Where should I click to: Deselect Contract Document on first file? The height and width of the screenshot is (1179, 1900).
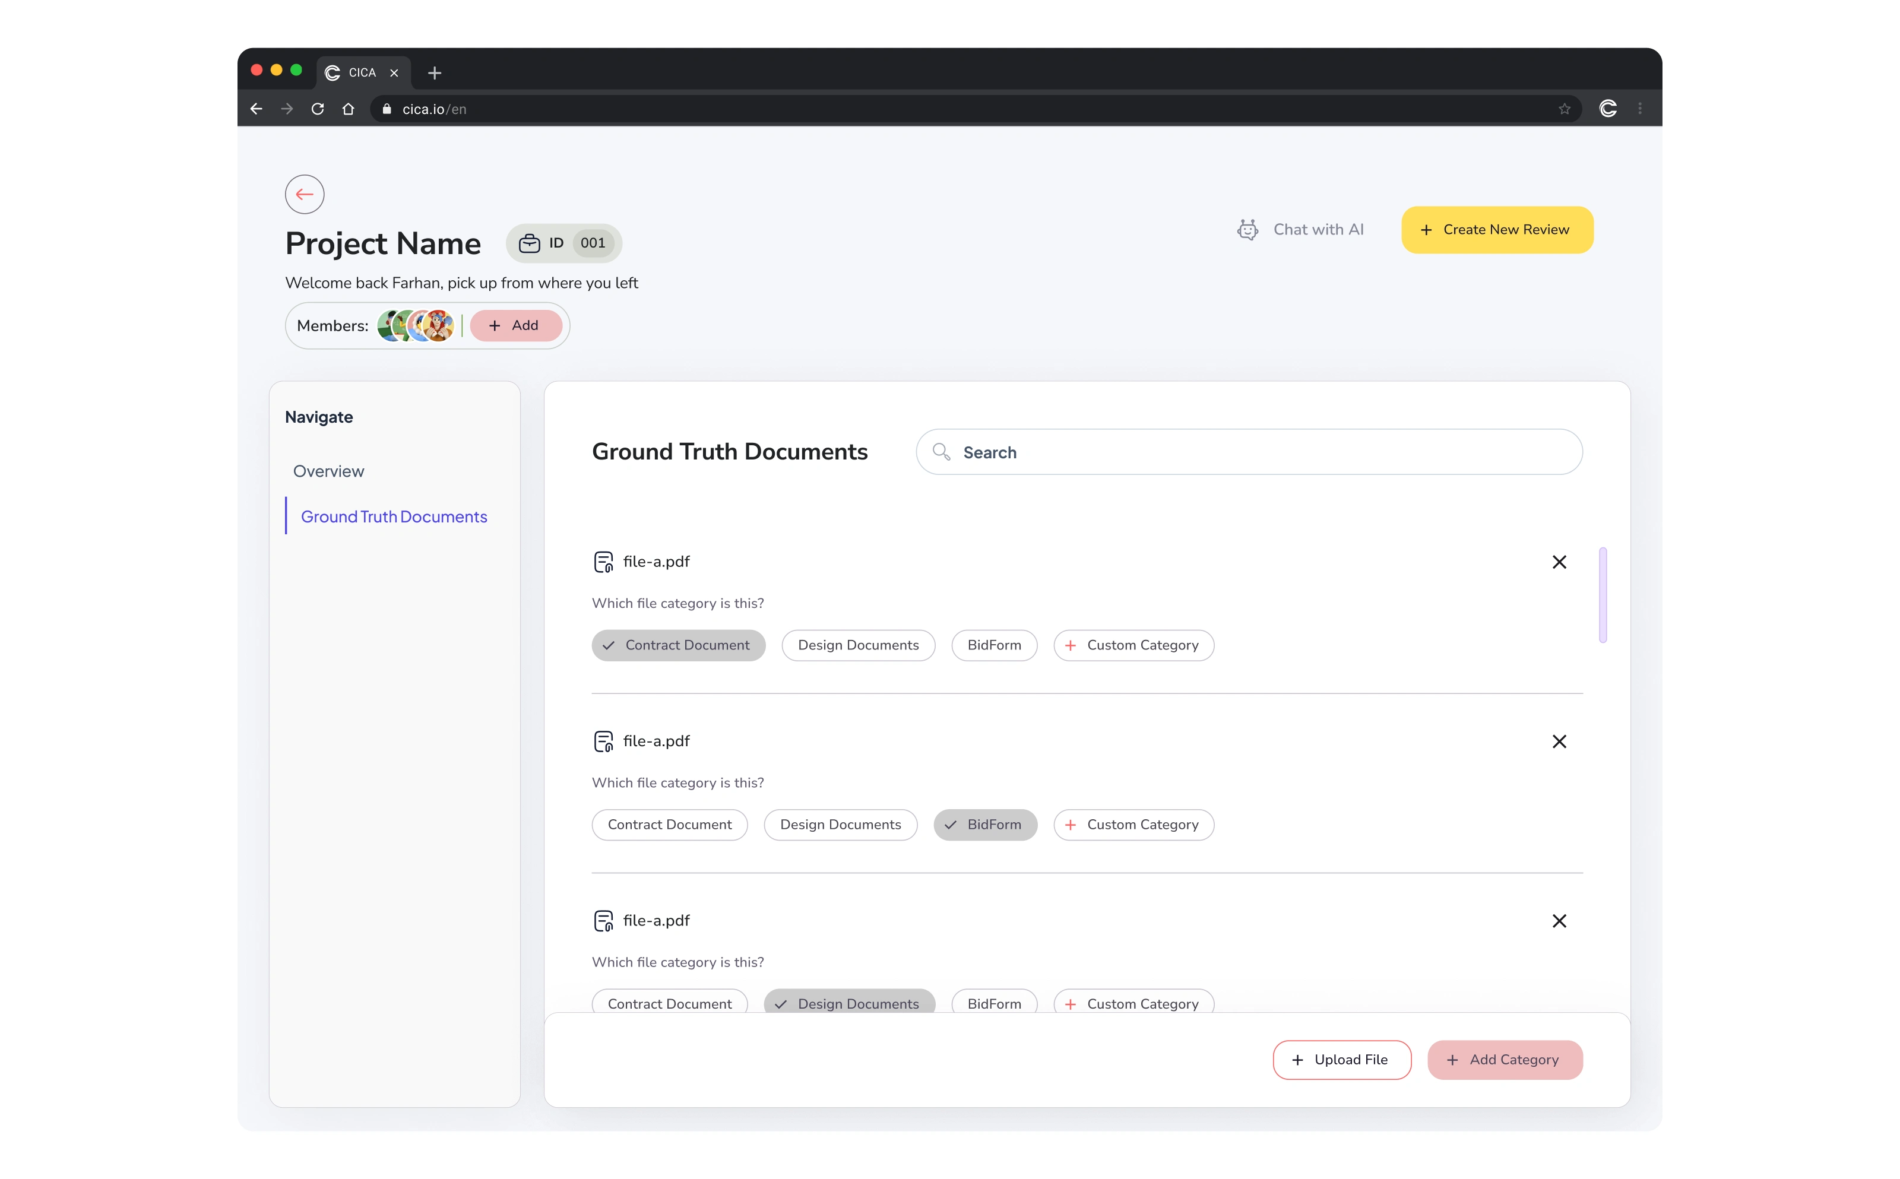tap(677, 646)
